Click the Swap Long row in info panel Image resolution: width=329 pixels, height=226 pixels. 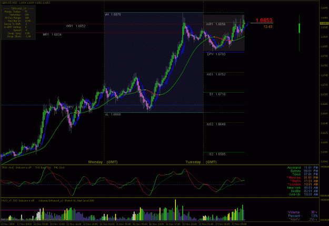[x=18, y=33]
